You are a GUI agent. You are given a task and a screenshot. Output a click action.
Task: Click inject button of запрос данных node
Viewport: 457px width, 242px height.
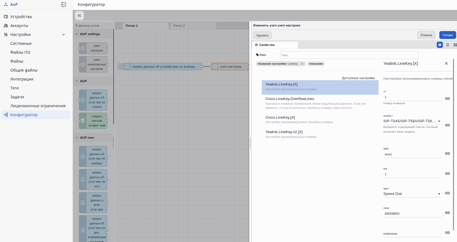coord(121,67)
